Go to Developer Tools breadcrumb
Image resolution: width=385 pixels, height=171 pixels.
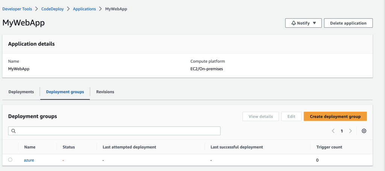(x=17, y=9)
